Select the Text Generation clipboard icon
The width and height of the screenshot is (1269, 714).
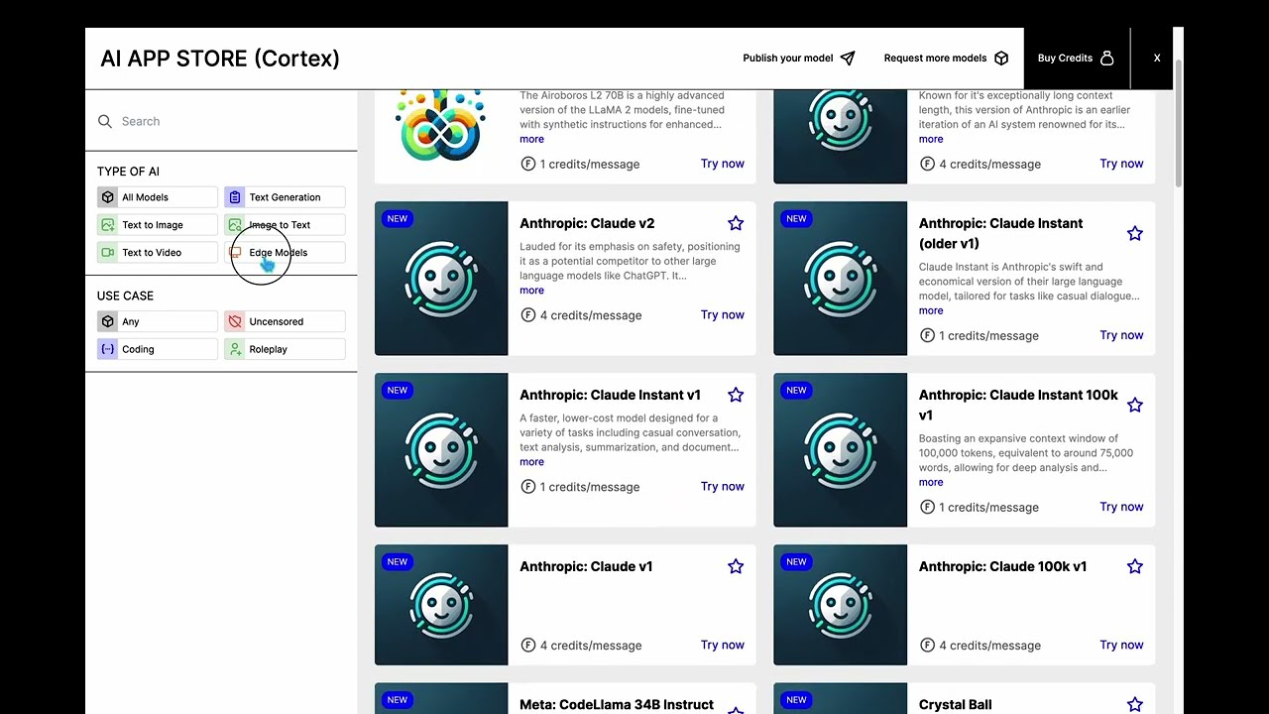235,196
